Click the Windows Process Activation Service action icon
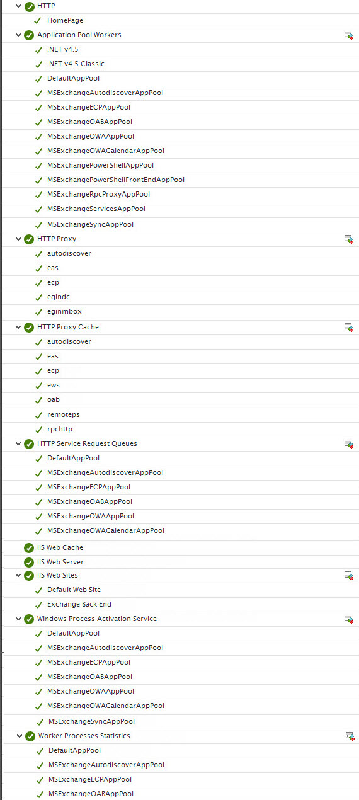Viewport: 359px width, 800px height. pyautogui.click(x=348, y=619)
